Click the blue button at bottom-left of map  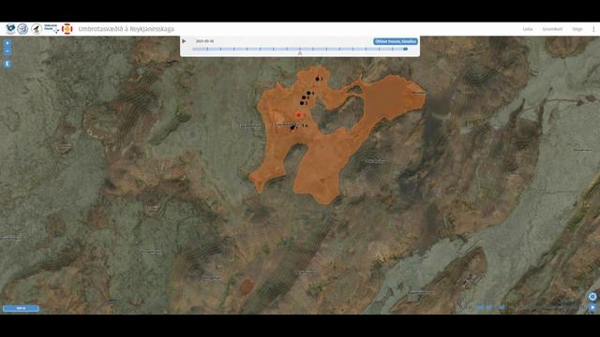(x=21, y=308)
